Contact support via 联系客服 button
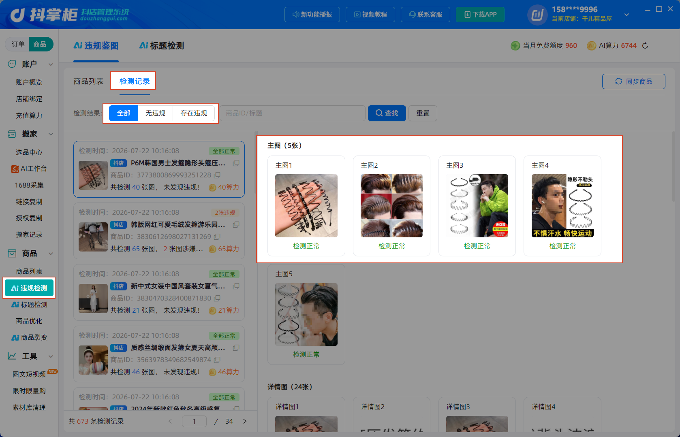This screenshot has width=680, height=437. (x=426, y=15)
